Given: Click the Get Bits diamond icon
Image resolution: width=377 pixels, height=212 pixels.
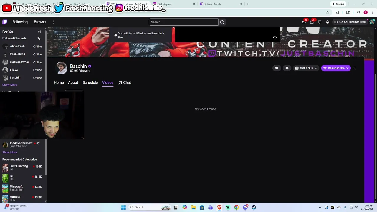Looking at the screenshot, I should click(x=328, y=22).
